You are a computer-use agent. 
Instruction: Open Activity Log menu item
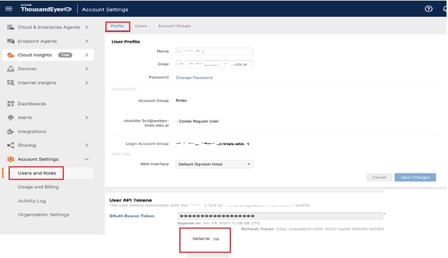[x=32, y=200]
